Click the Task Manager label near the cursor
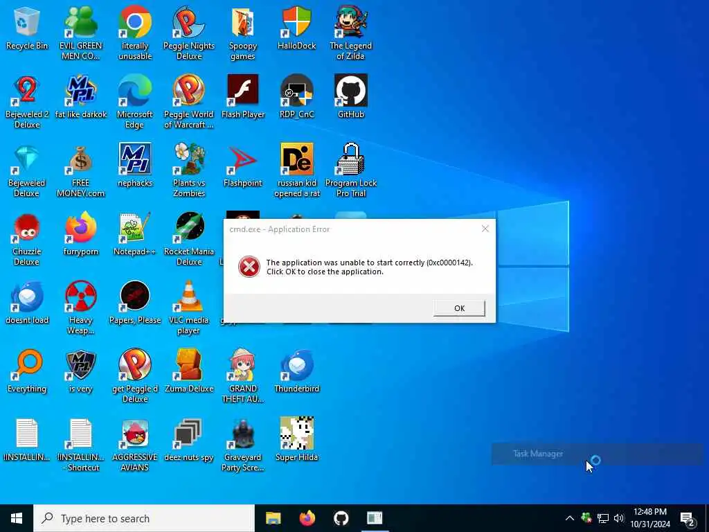This screenshot has height=532, width=709. point(537,454)
